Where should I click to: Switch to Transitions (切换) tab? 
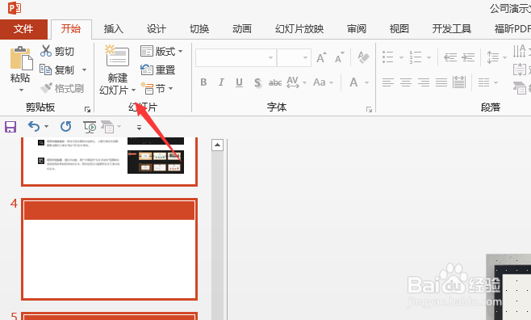click(x=199, y=29)
